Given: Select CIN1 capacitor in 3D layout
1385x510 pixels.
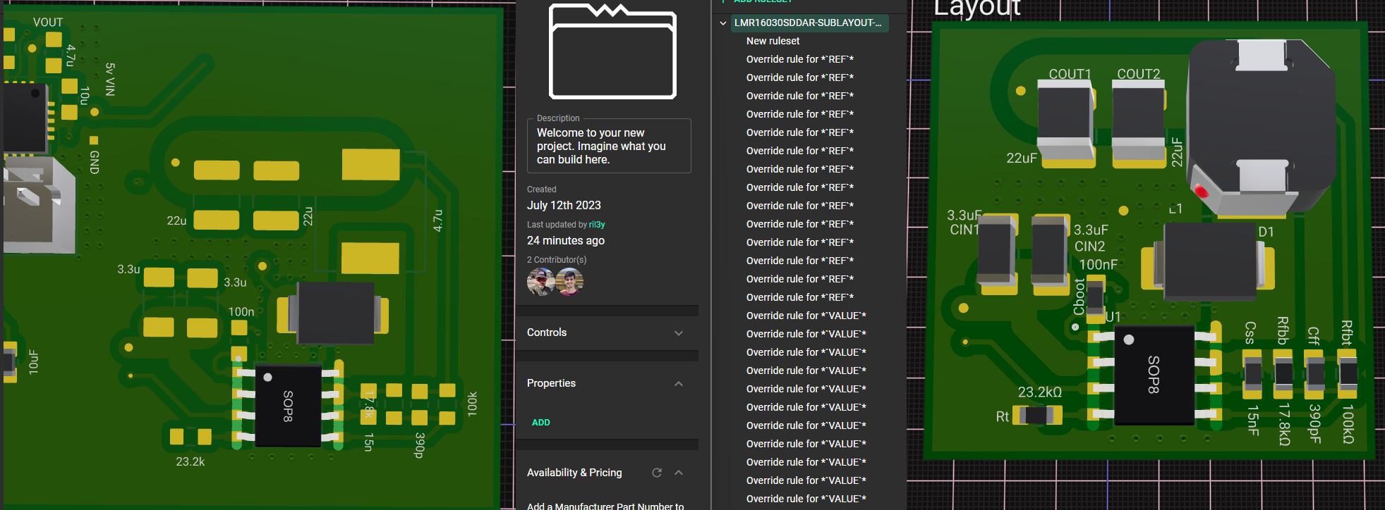Looking at the screenshot, I should pyautogui.click(x=997, y=254).
